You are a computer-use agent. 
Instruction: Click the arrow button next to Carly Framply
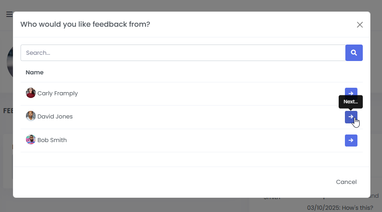coord(351,94)
